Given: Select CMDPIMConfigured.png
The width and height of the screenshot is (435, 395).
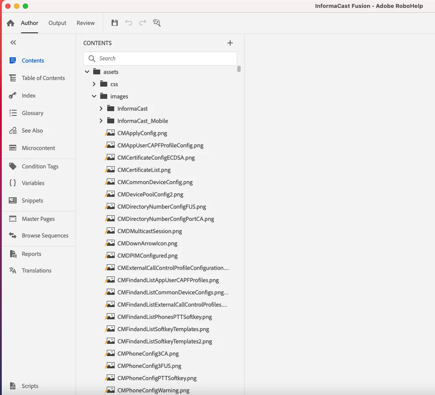Looking at the screenshot, I should pyautogui.click(x=147, y=255).
